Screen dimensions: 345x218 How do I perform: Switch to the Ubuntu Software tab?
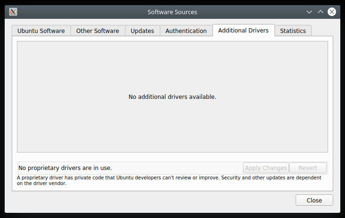click(x=41, y=31)
